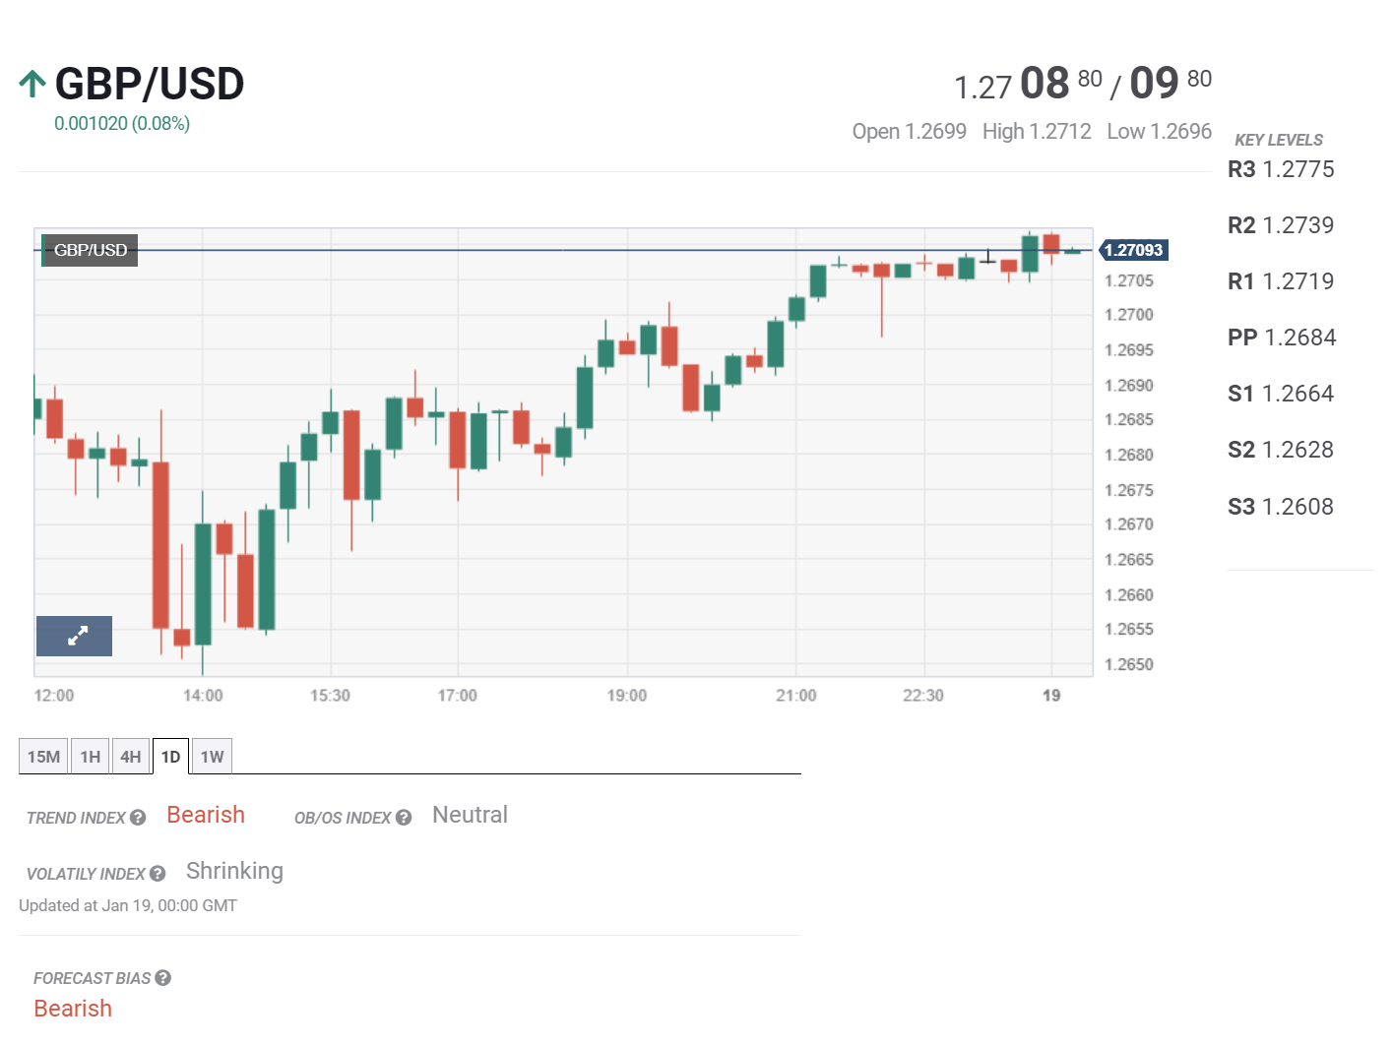Click the 21:00 time axis label
The image size is (1392, 1045).
coord(795,696)
